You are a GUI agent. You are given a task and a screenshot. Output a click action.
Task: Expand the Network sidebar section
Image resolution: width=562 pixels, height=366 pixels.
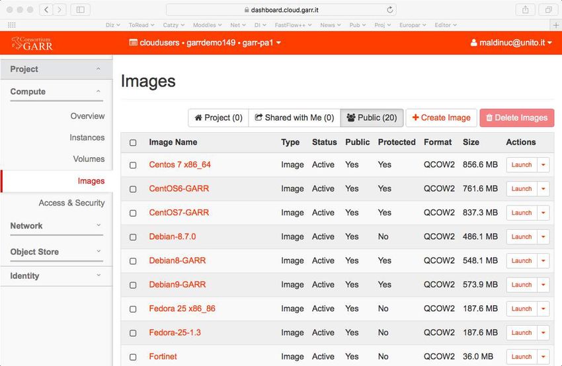point(56,226)
